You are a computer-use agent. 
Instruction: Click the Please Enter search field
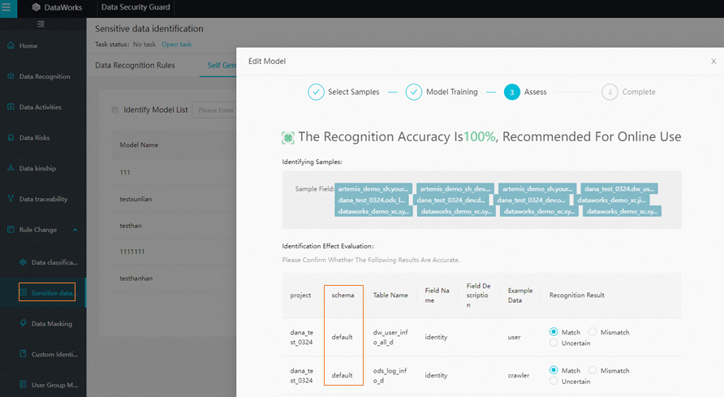(214, 110)
